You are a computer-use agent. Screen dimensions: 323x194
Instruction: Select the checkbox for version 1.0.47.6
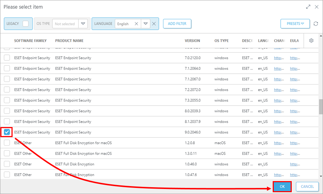click(x=7, y=175)
